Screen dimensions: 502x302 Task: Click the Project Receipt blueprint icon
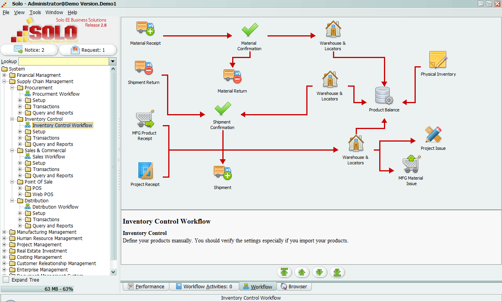click(x=145, y=171)
